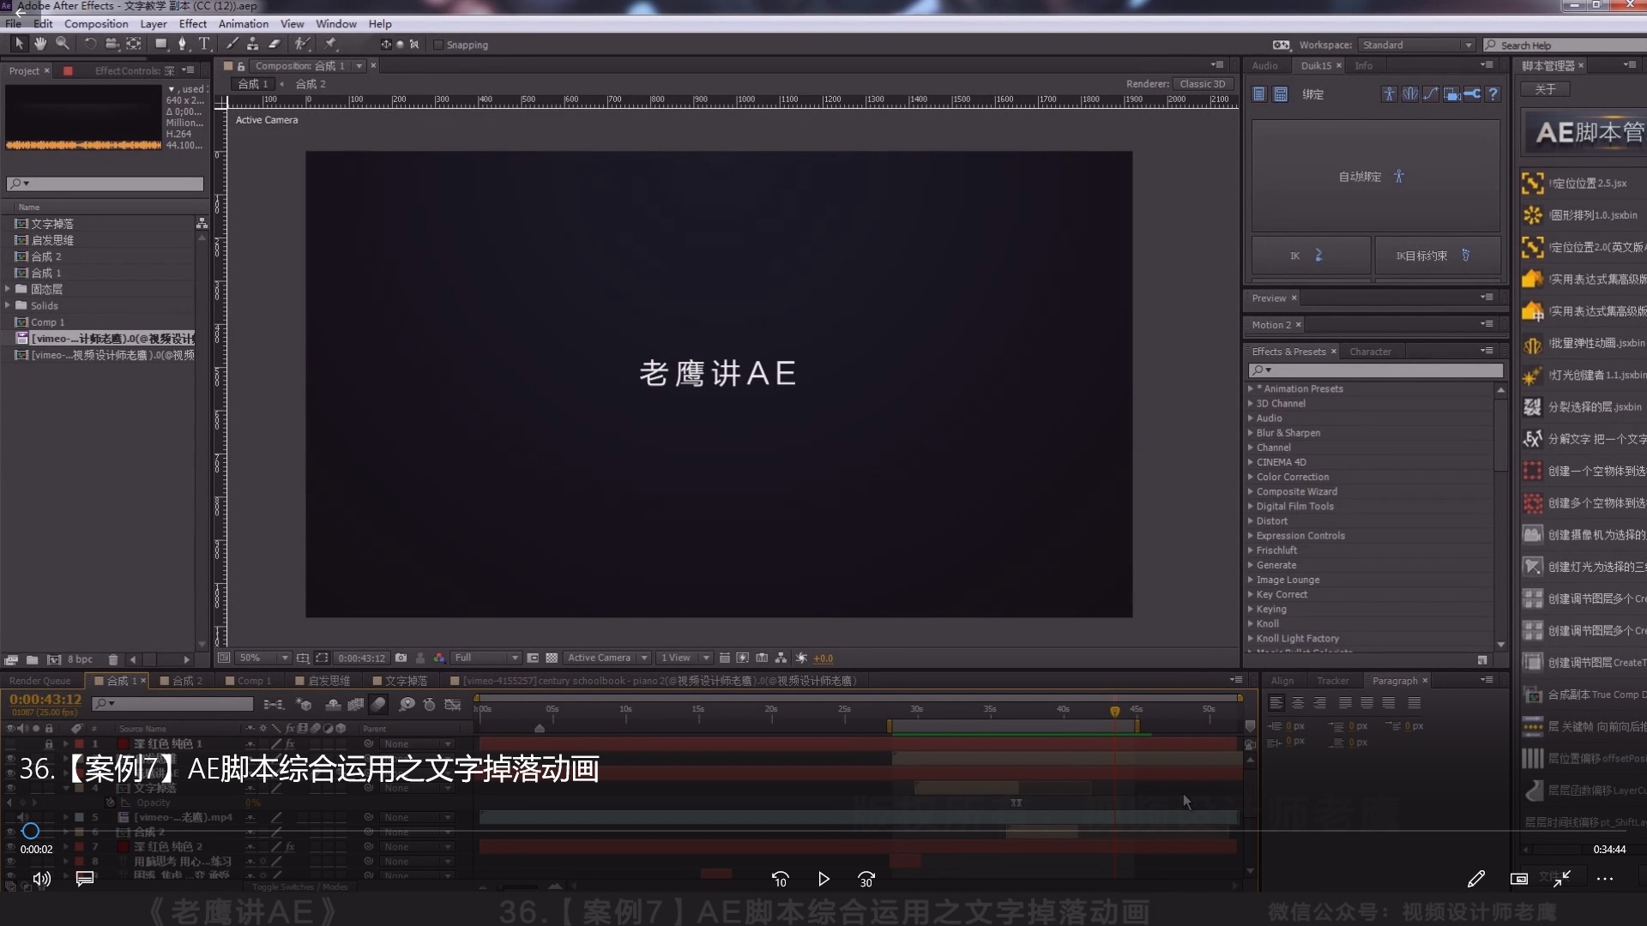Play the video
The image size is (1647, 926).
823,879
